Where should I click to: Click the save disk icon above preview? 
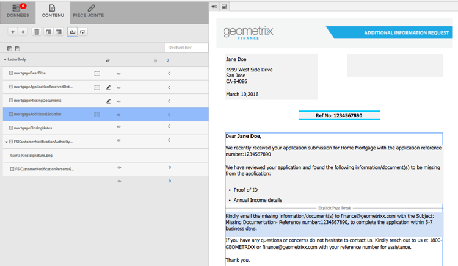point(224,7)
